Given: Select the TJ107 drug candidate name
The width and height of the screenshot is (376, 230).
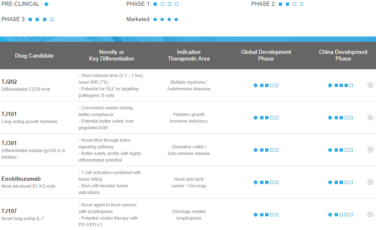Looking at the screenshot, I should (x=9, y=211).
